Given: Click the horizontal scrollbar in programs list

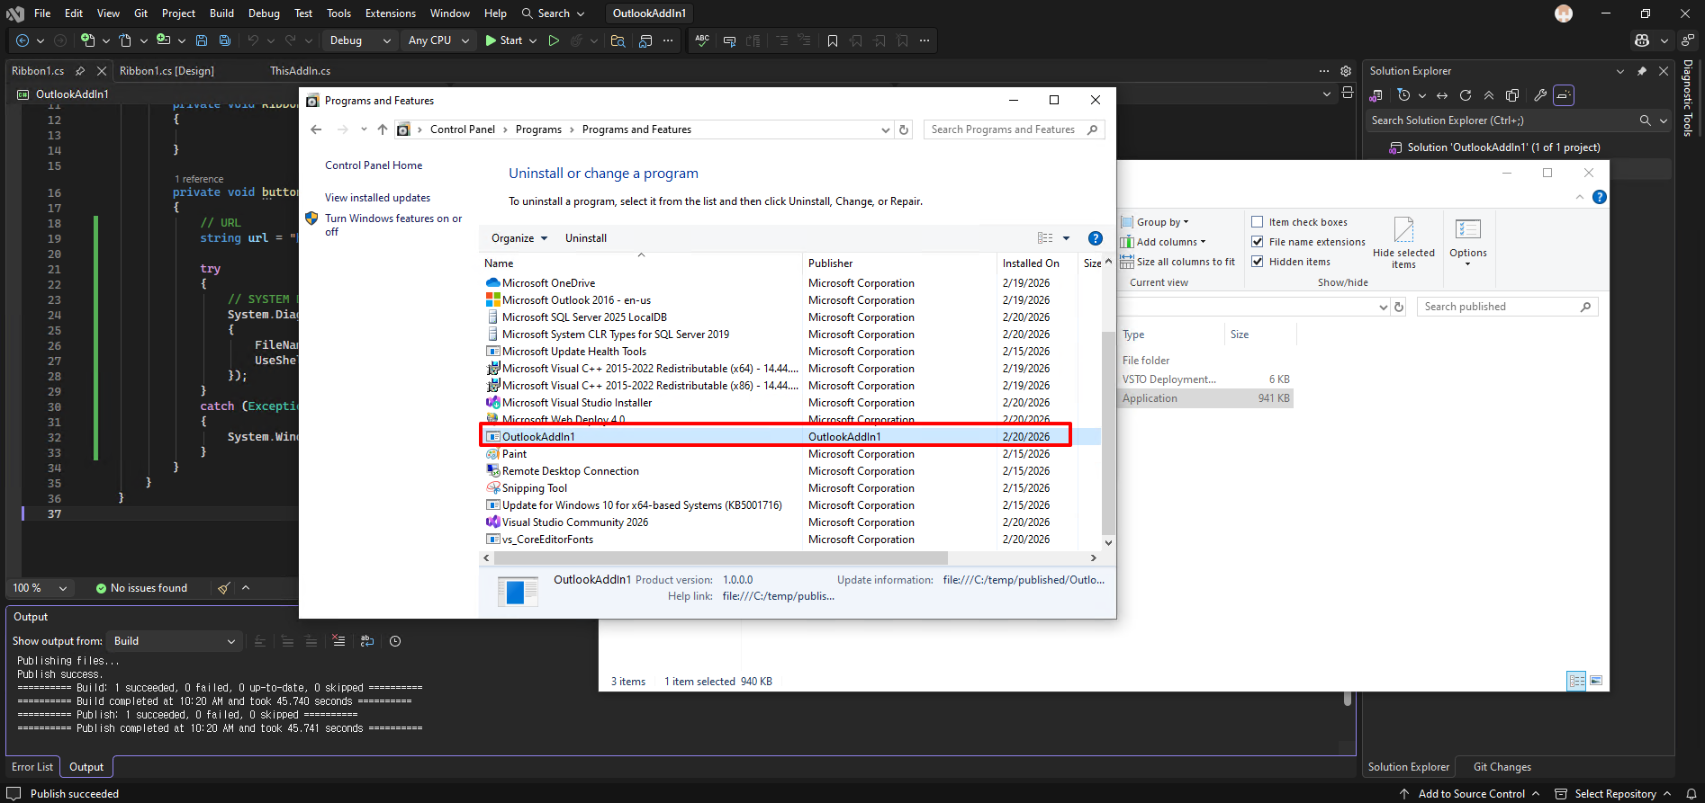Looking at the screenshot, I should 720,558.
